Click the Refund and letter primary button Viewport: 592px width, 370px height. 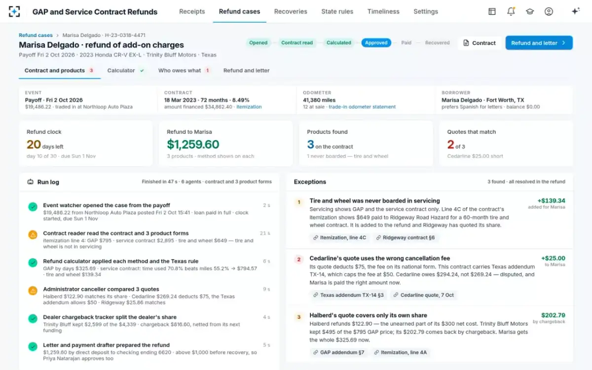tap(539, 43)
